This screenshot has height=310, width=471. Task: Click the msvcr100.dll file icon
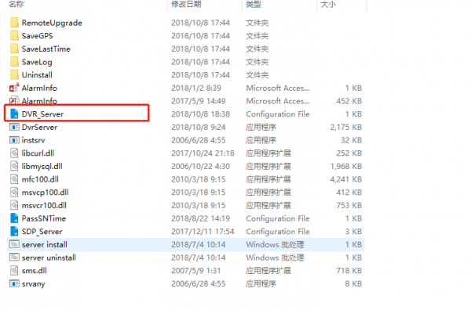14,205
